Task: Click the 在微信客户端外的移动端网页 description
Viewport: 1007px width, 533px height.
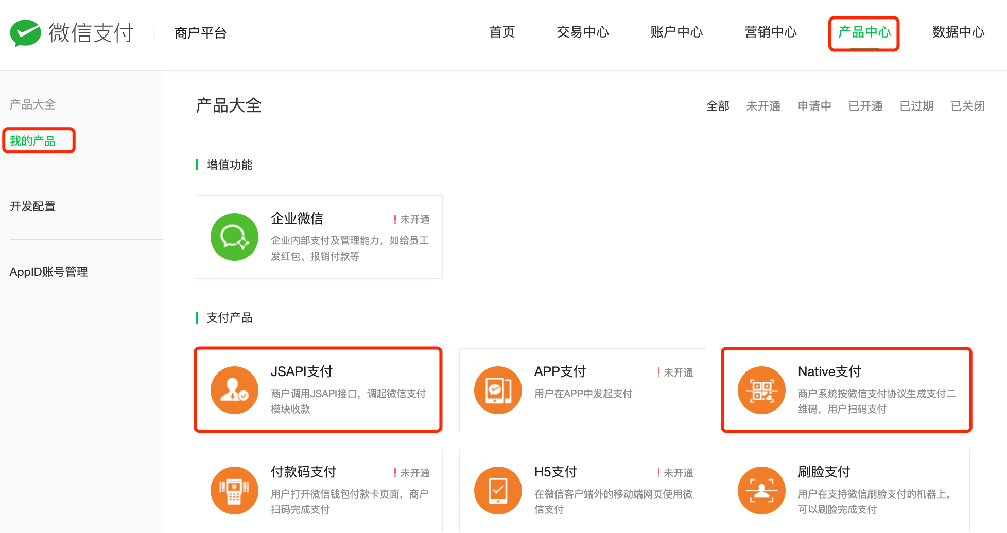Action: pyautogui.click(x=613, y=502)
